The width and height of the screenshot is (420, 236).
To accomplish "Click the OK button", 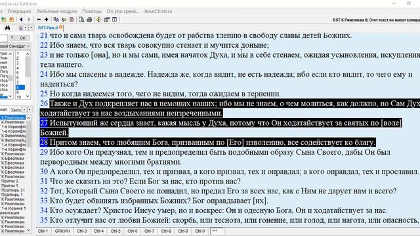I will coord(23,38).
